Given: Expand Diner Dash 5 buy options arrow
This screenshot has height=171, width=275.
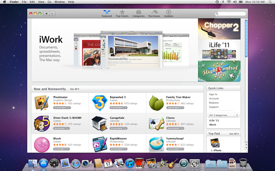Looking at the screenshot, I should point(68,128).
